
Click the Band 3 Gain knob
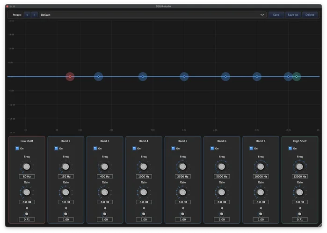coord(104,192)
